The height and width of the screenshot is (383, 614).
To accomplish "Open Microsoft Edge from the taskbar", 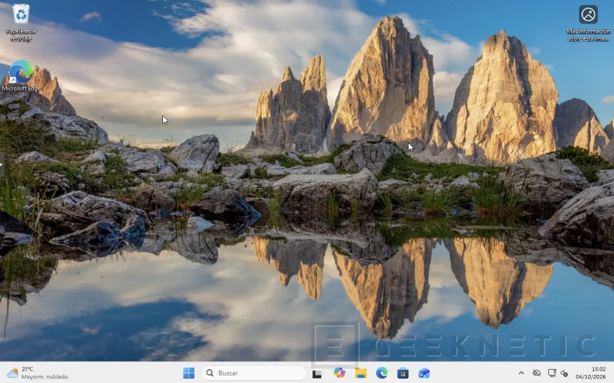I will [381, 373].
